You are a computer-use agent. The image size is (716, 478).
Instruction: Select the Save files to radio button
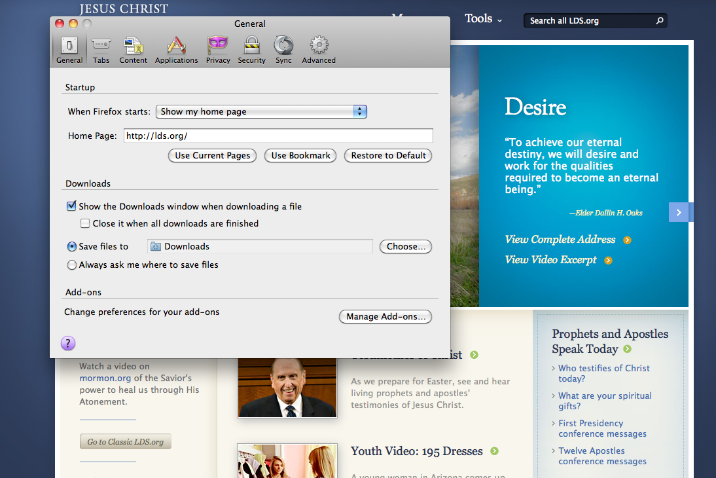click(72, 246)
